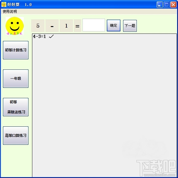178x178 pixels.
Task: Open 初等 乘除法练习 mode
Action: pyautogui.click(x=16, y=107)
